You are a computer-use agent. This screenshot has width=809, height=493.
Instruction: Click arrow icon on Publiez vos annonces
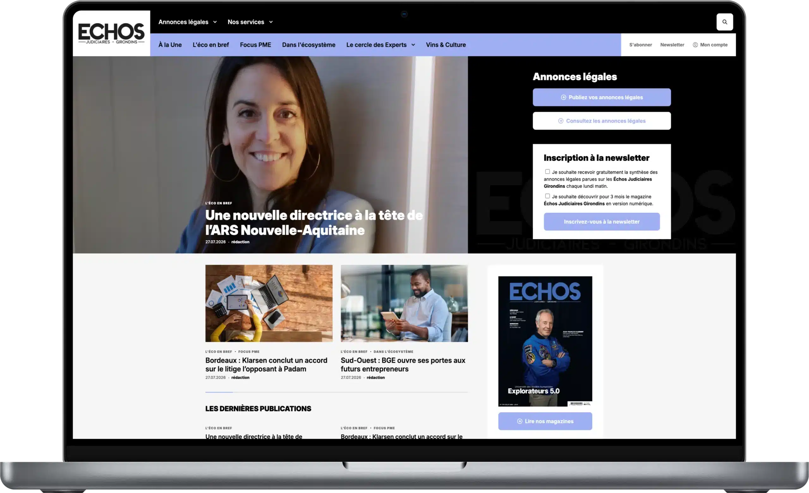(x=563, y=97)
